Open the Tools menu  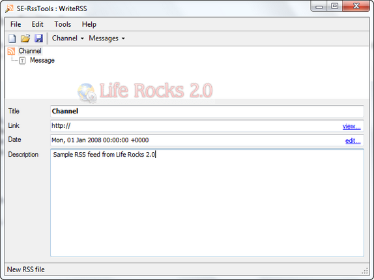(63, 24)
